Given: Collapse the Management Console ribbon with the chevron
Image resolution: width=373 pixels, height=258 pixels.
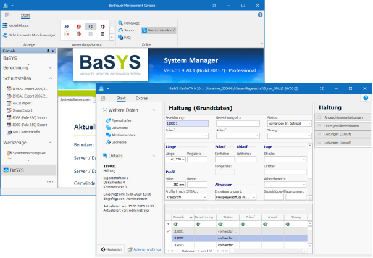Looking at the screenshot, I should coord(262,44).
